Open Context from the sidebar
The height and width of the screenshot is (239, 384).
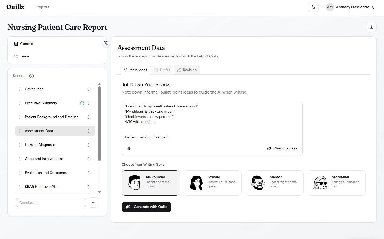pos(27,44)
